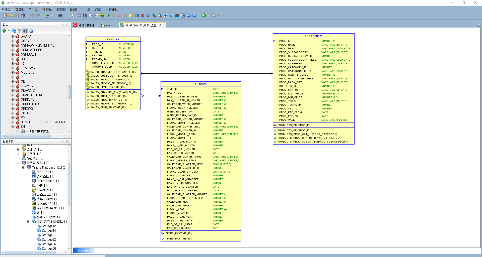The width and height of the screenshot is (482, 257).
Task: Click the Zoom Out magnifier icon
Action: point(160,16)
